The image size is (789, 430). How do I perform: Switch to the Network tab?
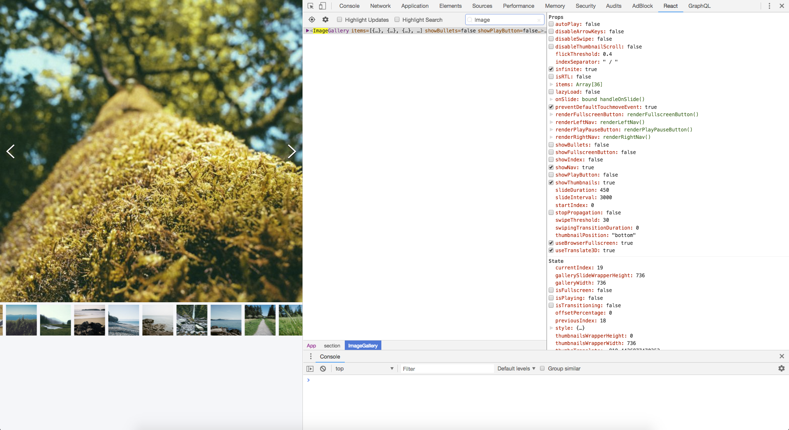tap(380, 6)
